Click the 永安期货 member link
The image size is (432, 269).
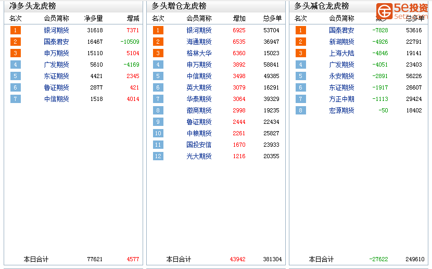341,76
